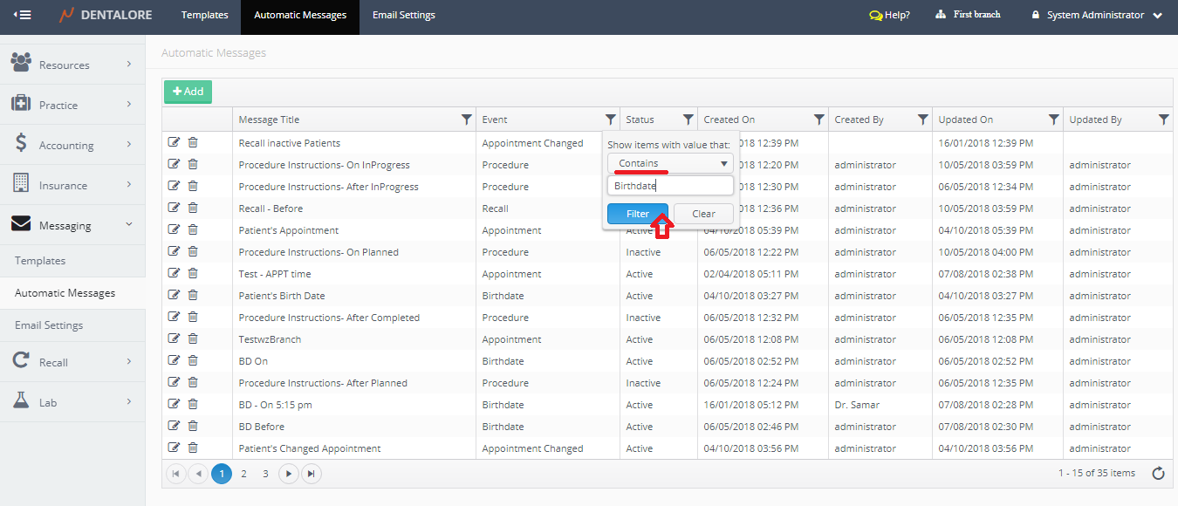Delete the Patient's Birth Date message
Image resolution: width=1178 pixels, height=506 pixels.
pyautogui.click(x=193, y=295)
